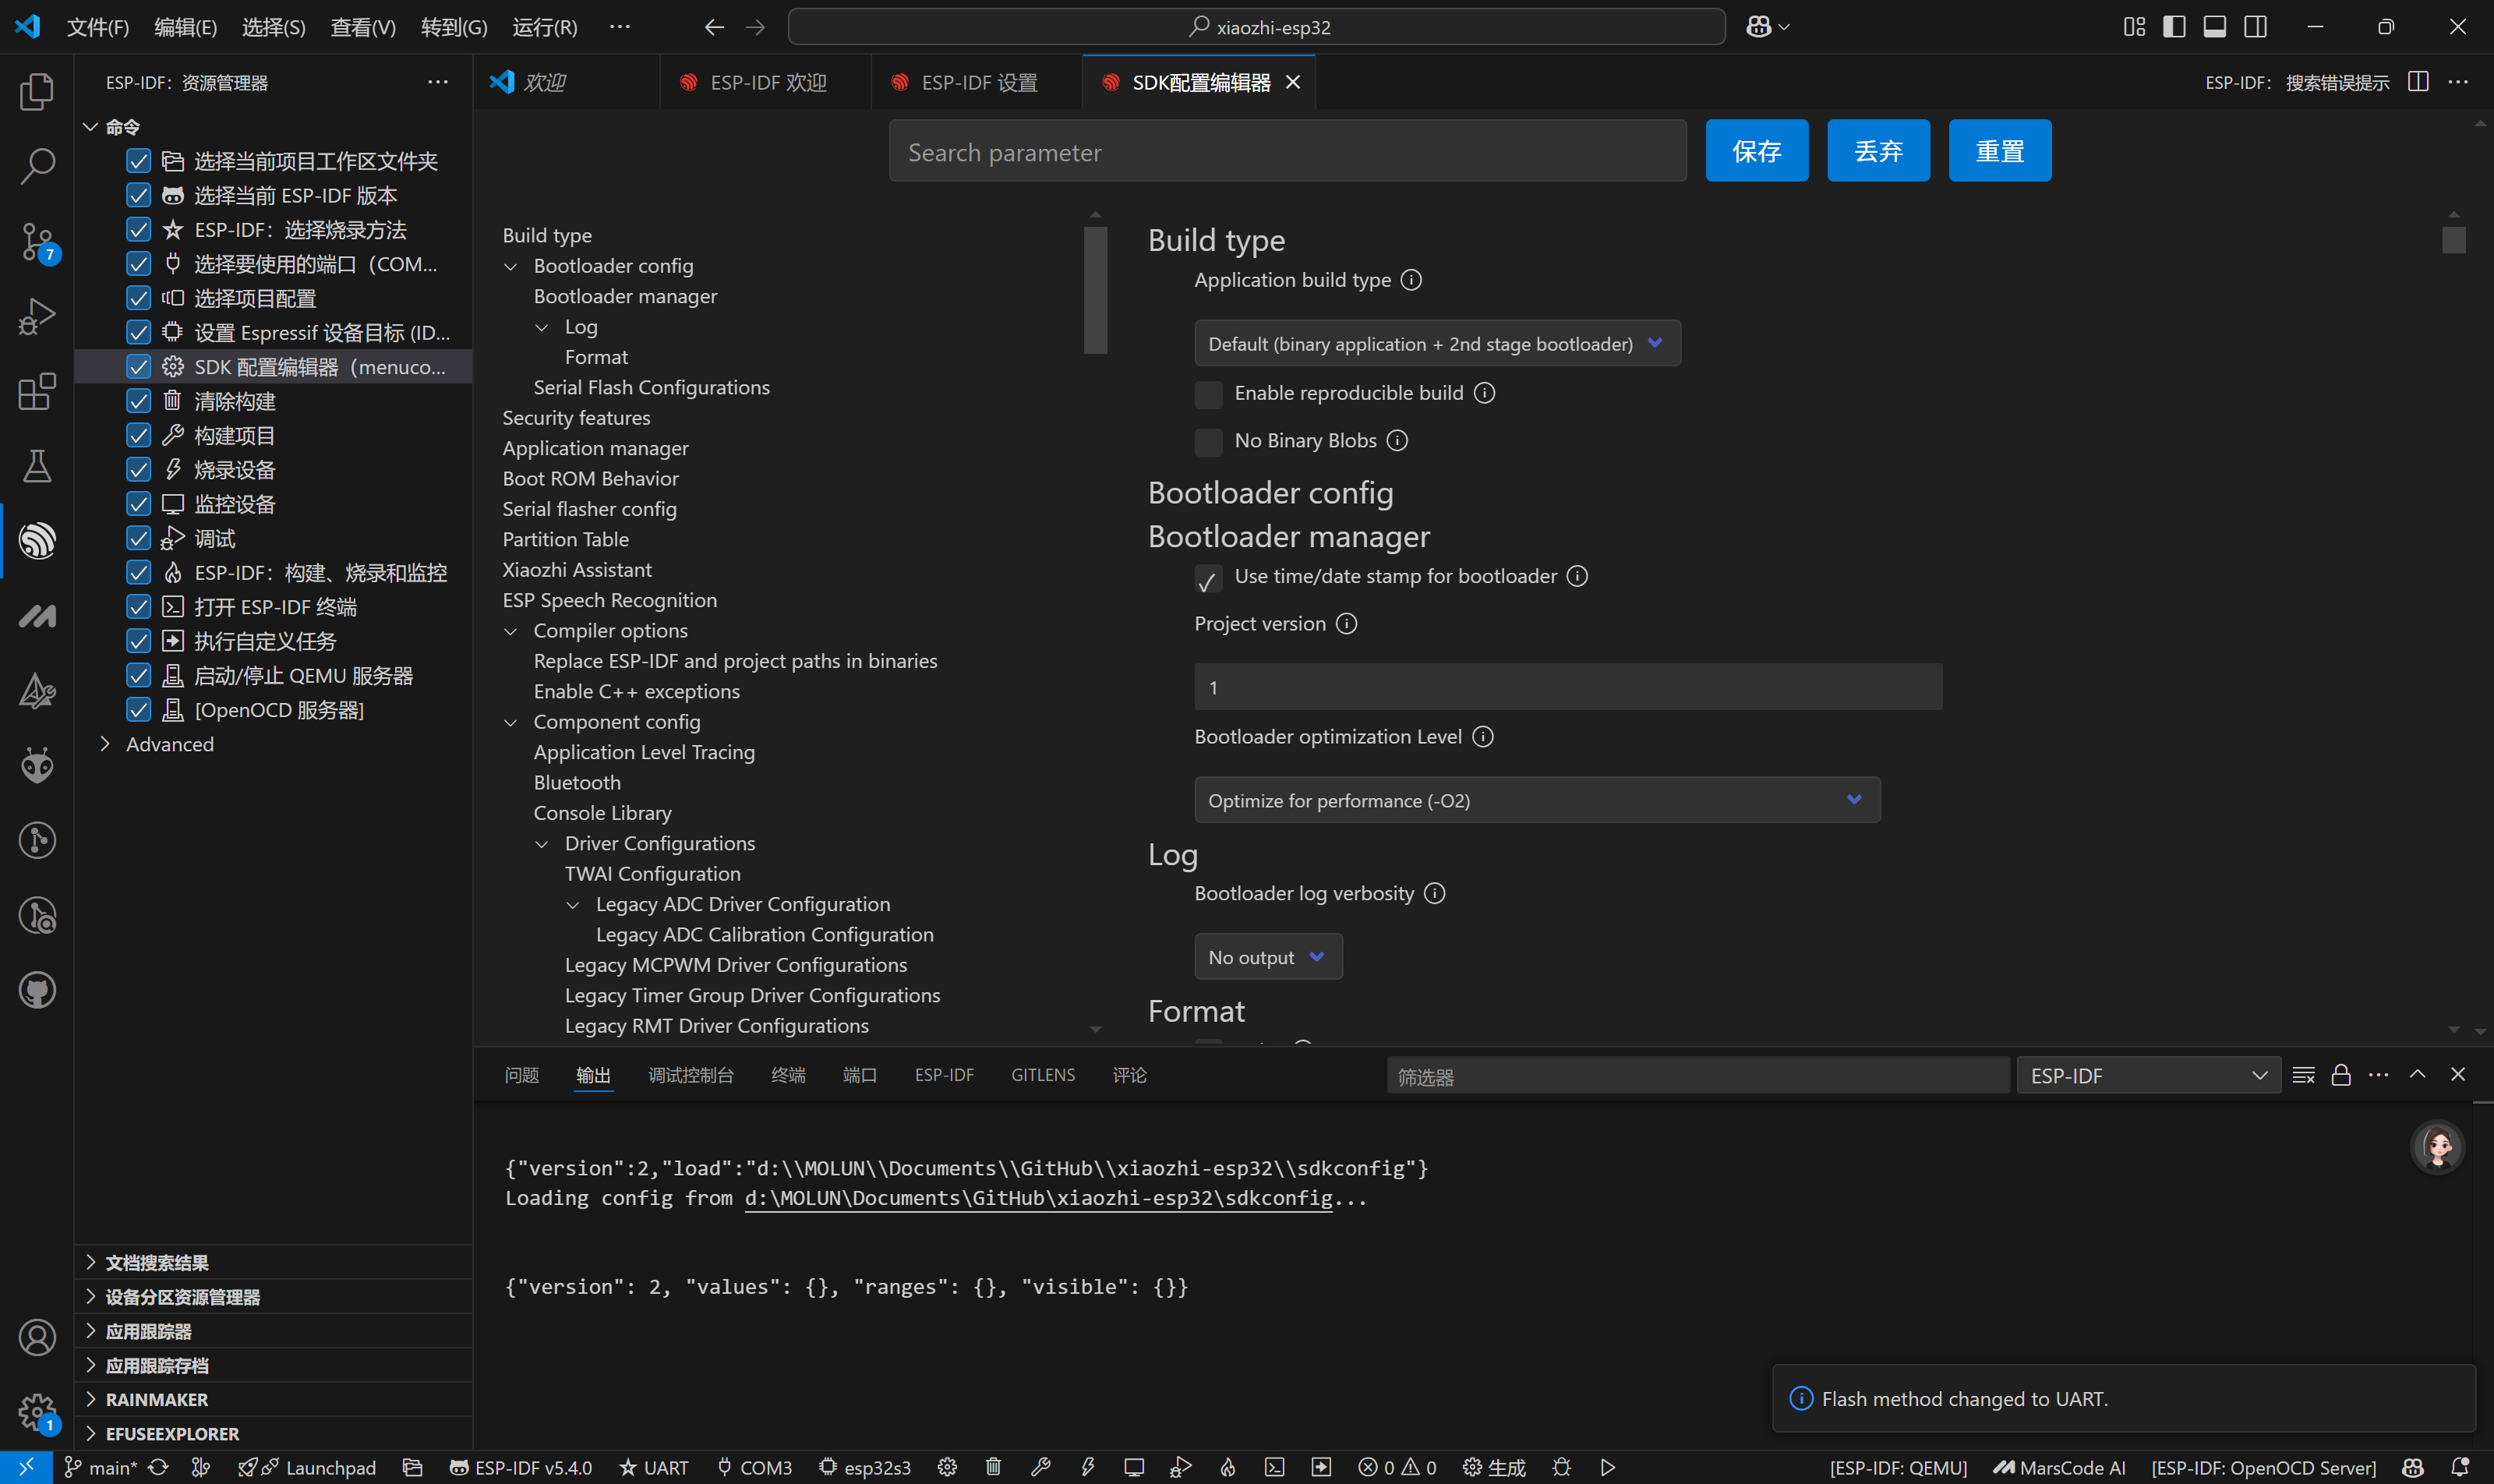This screenshot has height=1484, width=2494.
Task: Open Source Control view in activity bar
Action: pyautogui.click(x=37, y=241)
